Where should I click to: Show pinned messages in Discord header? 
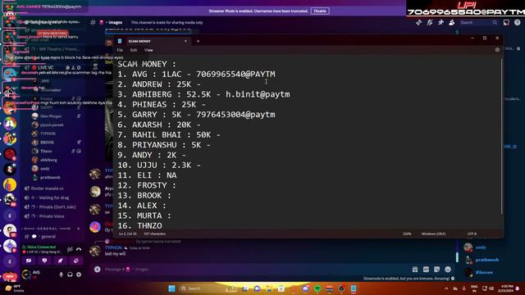(x=441, y=22)
